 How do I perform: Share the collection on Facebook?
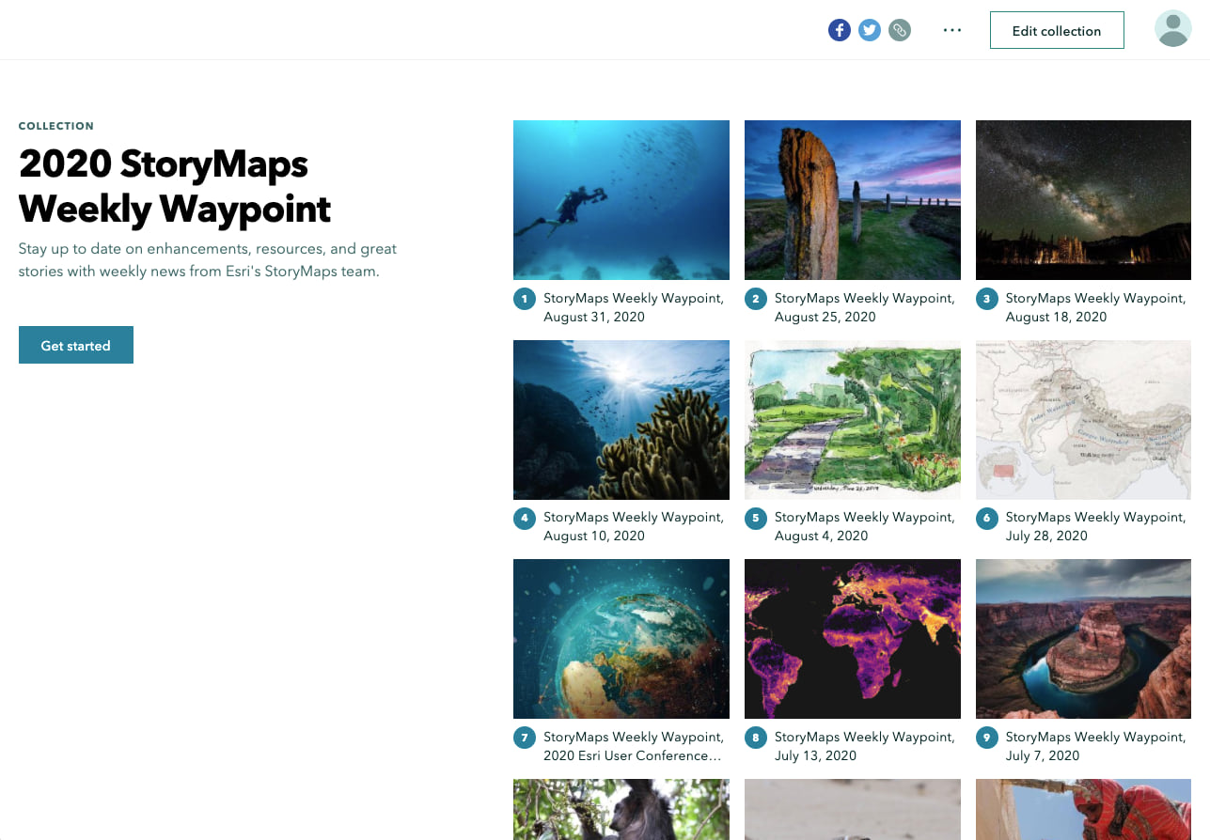839,29
